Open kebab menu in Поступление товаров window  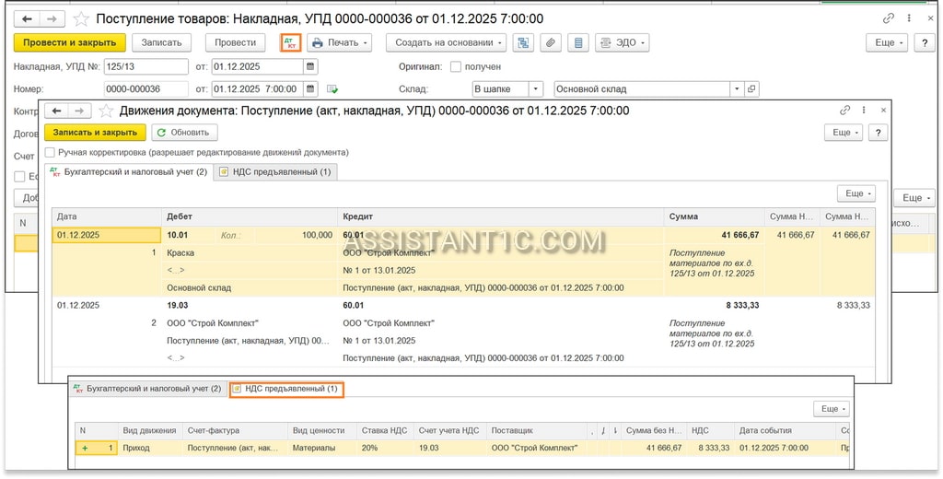(x=907, y=19)
